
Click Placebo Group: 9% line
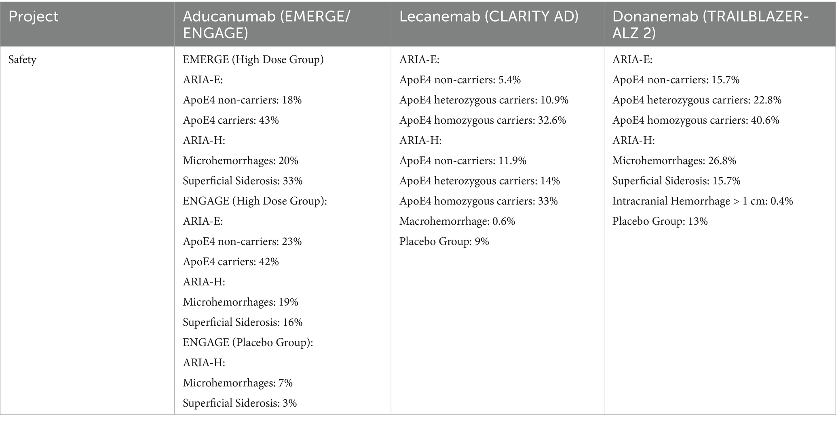[444, 241]
